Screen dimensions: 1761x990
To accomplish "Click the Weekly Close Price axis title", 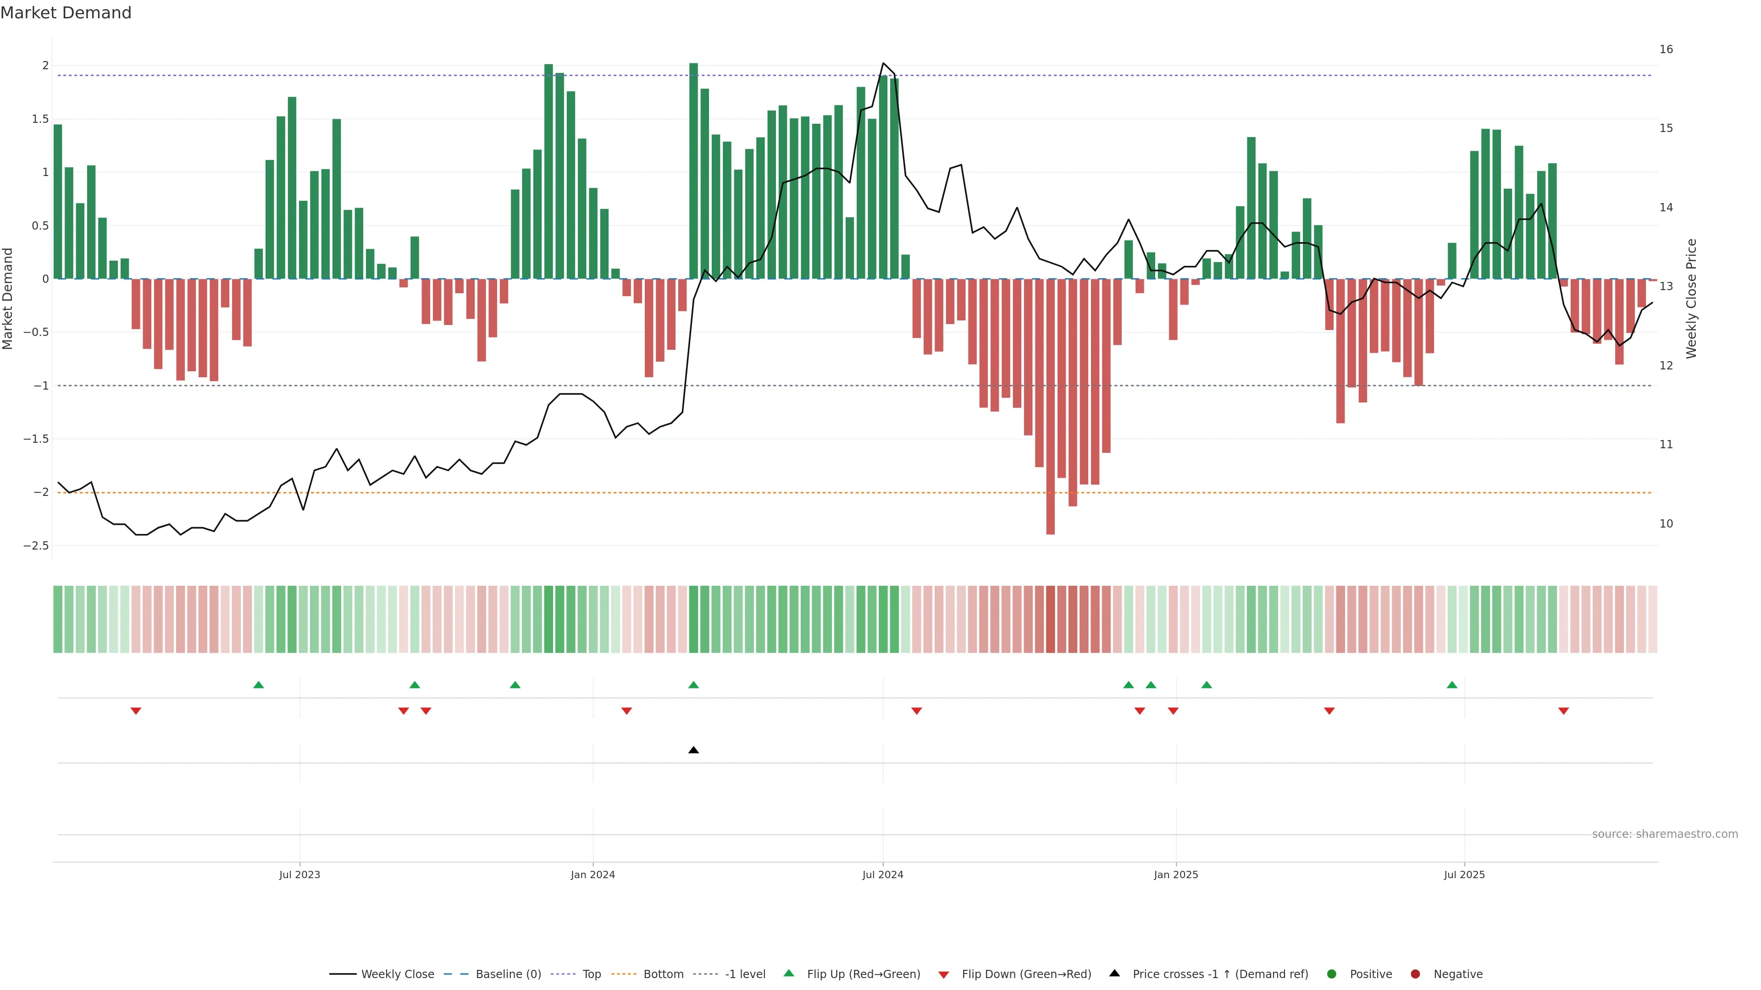I will coord(1691,298).
